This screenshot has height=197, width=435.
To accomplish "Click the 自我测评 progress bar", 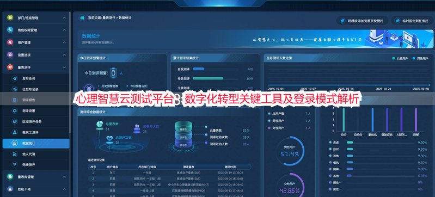I will coord(215,69).
